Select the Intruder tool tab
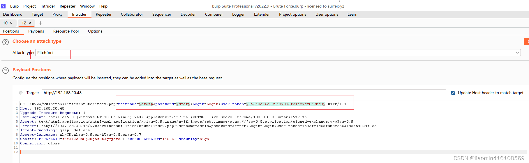Viewport: 529px width, 163px height. (x=79, y=14)
